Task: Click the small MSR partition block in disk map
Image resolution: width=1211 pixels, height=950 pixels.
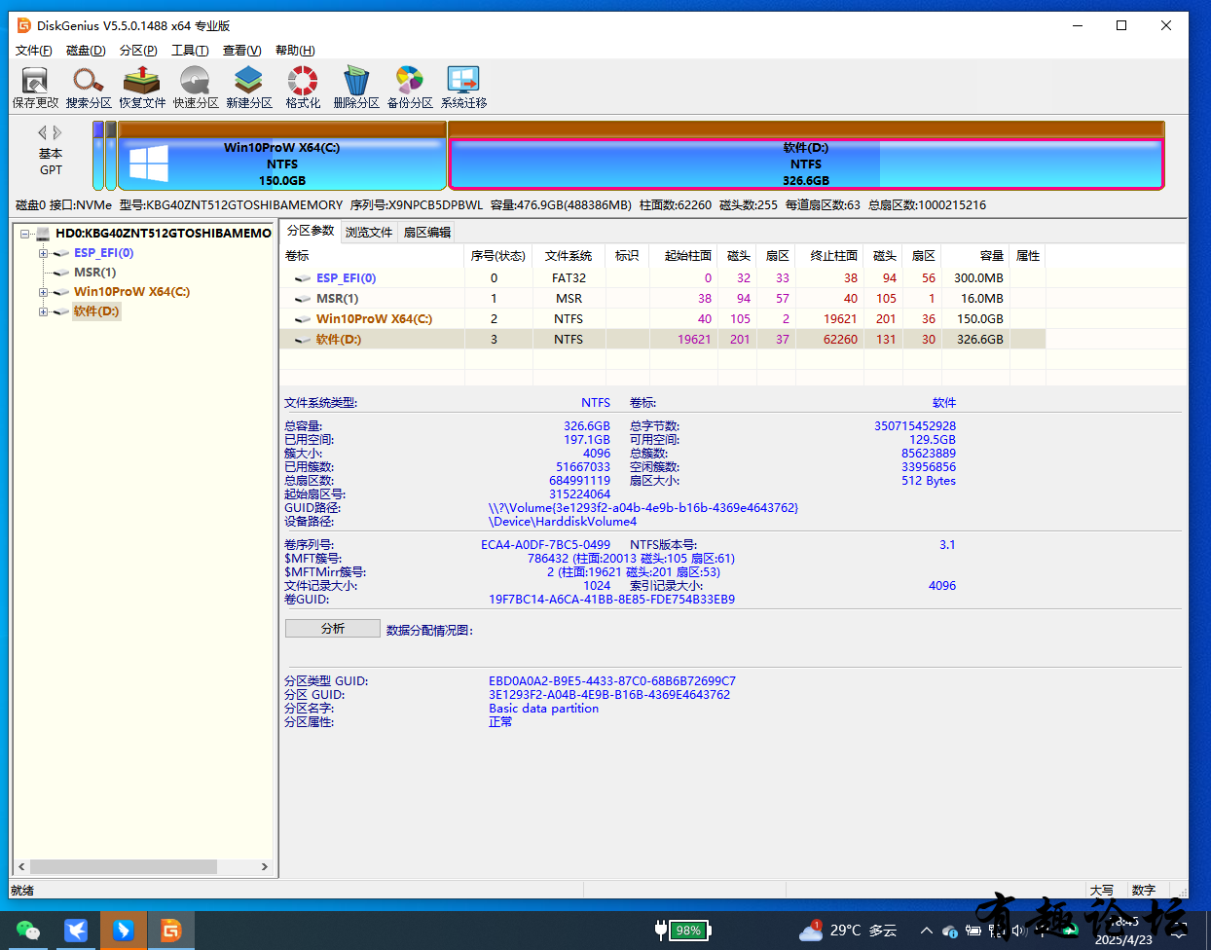Action: [111, 156]
